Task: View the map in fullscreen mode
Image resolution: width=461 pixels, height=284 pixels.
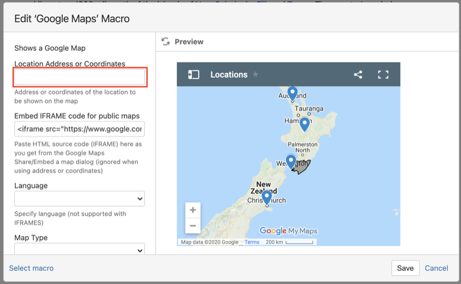Action: click(383, 75)
